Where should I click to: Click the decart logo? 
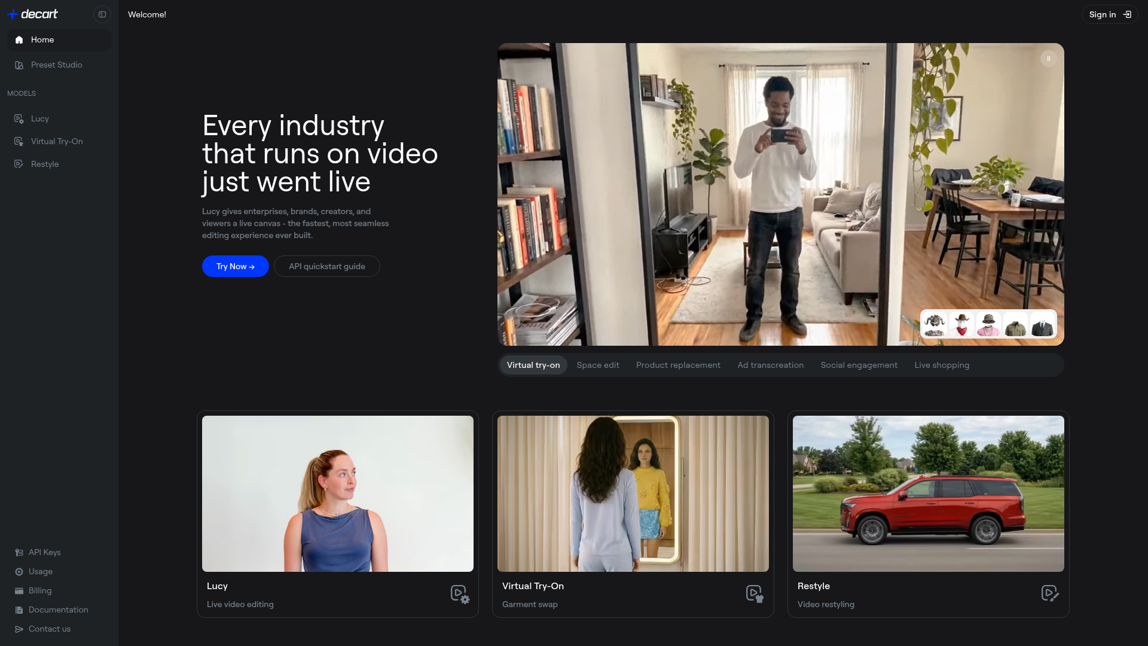pyautogui.click(x=33, y=14)
